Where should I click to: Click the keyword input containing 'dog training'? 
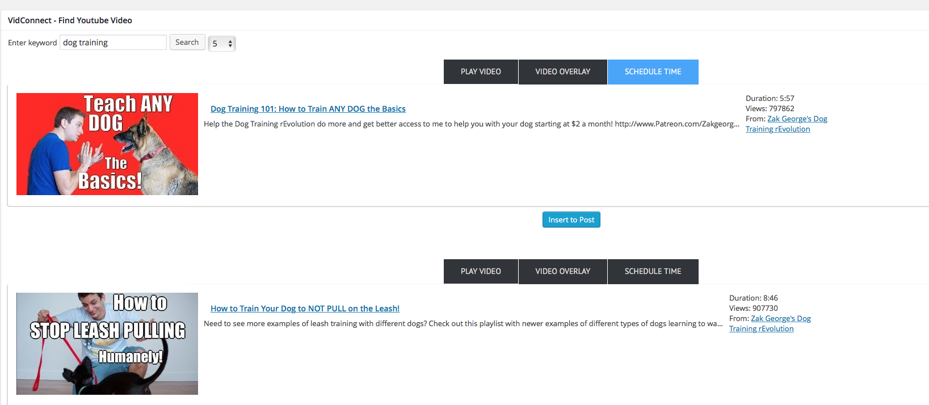(113, 43)
